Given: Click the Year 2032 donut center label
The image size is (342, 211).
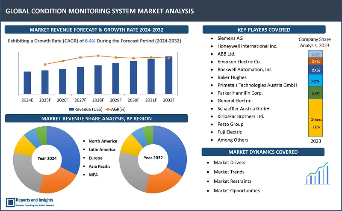Looking at the screenshot, I should pos(153,158).
